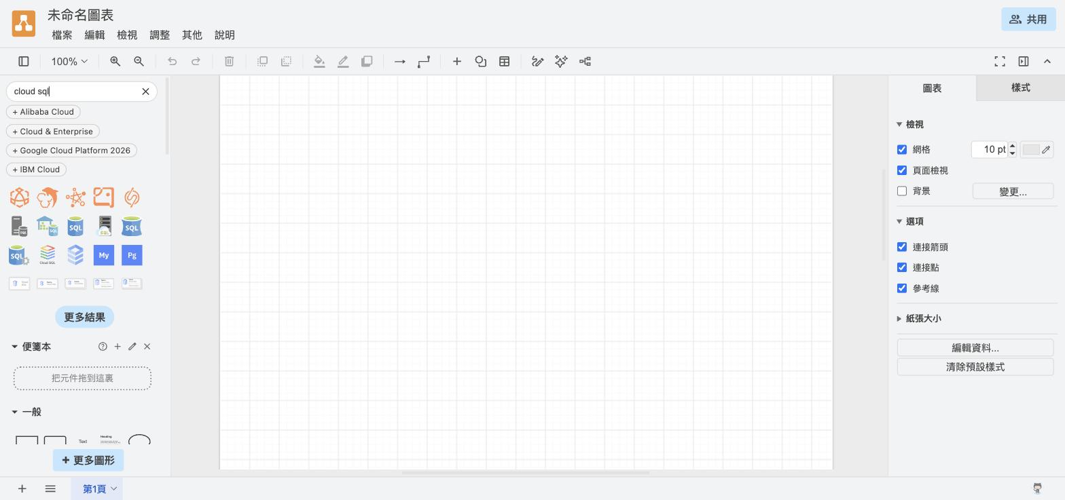This screenshot has height=500, width=1065.
Task: Click the zoom in magnifier icon
Action: pyautogui.click(x=115, y=62)
